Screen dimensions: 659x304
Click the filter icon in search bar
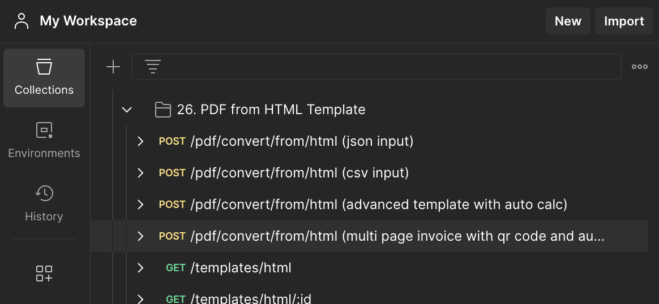(152, 67)
